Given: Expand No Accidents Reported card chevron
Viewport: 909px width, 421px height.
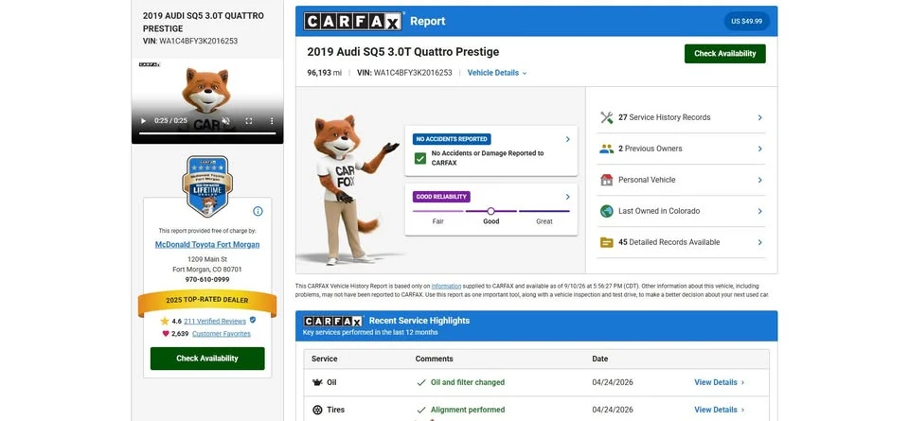Looking at the screenshot, I should (567, 139).
